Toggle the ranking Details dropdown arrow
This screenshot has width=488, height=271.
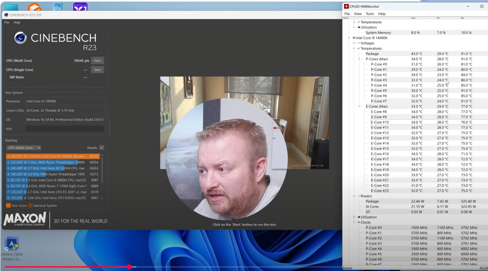coord(102,148)
